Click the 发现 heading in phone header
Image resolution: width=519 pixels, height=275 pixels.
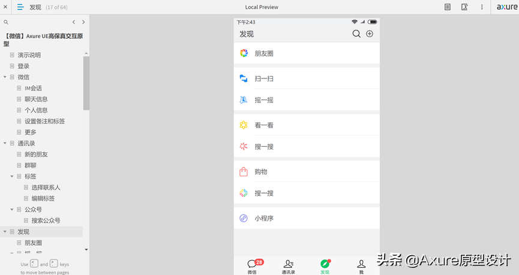(x=247, y=34)
